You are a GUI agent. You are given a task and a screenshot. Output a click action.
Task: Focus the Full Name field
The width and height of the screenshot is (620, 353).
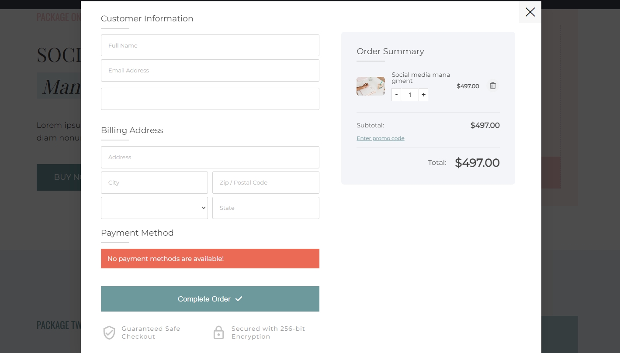click(x=210, y=45)
